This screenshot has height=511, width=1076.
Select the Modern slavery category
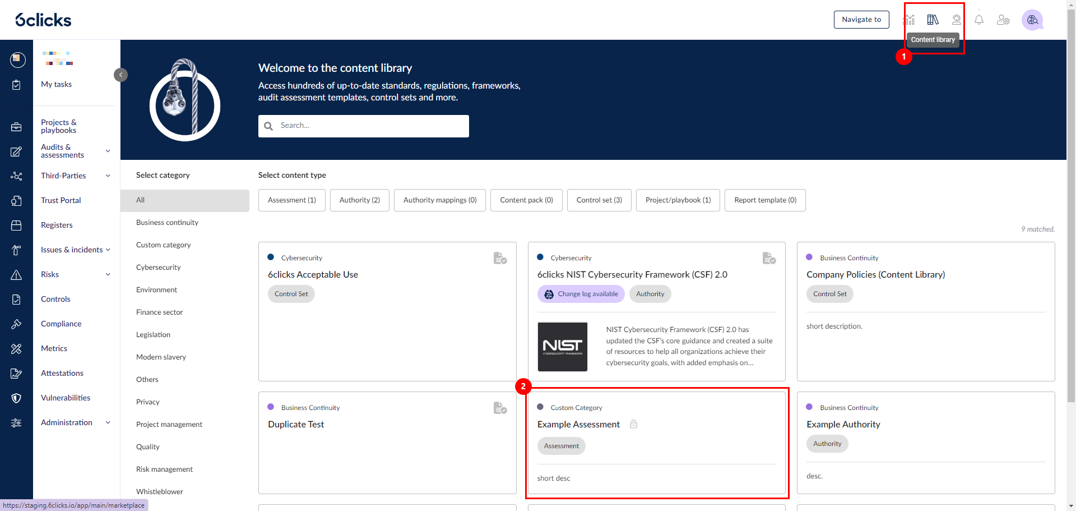[161, 357]
